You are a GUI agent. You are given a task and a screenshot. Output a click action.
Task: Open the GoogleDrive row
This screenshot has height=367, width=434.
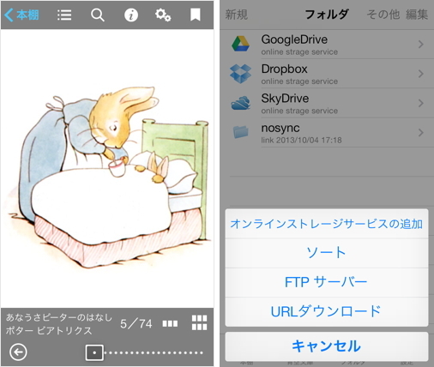(327, 45)
